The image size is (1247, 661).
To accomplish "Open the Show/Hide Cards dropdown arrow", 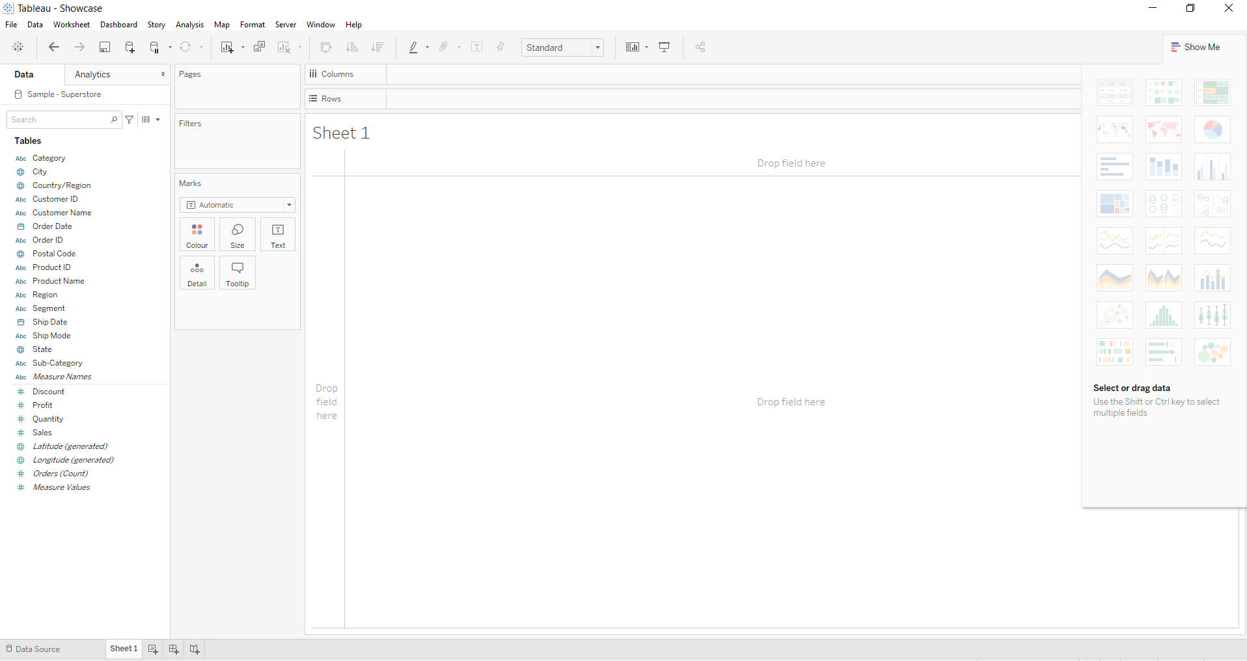I will tap(646, 47).
